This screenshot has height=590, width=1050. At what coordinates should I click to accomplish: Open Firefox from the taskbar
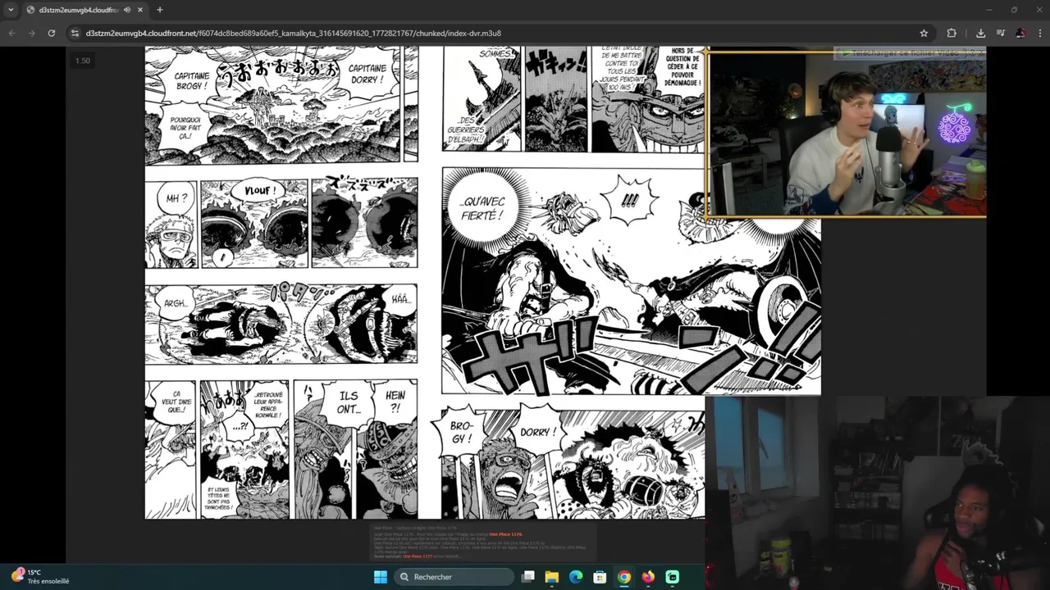coord(648,577)
